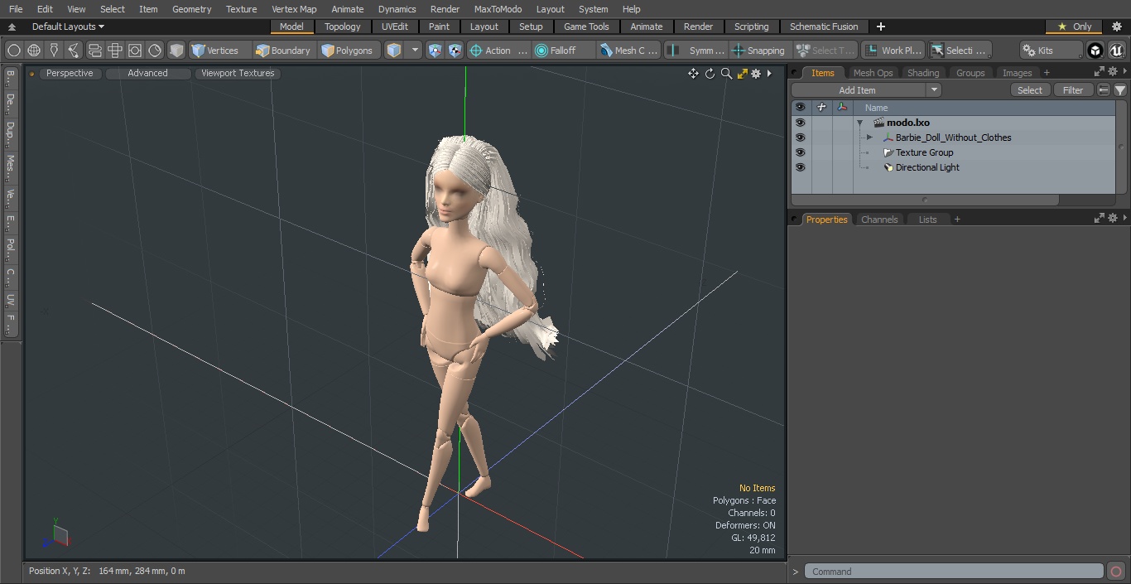
Task: Open the Falloff tool menu
Action: (564, 51)
